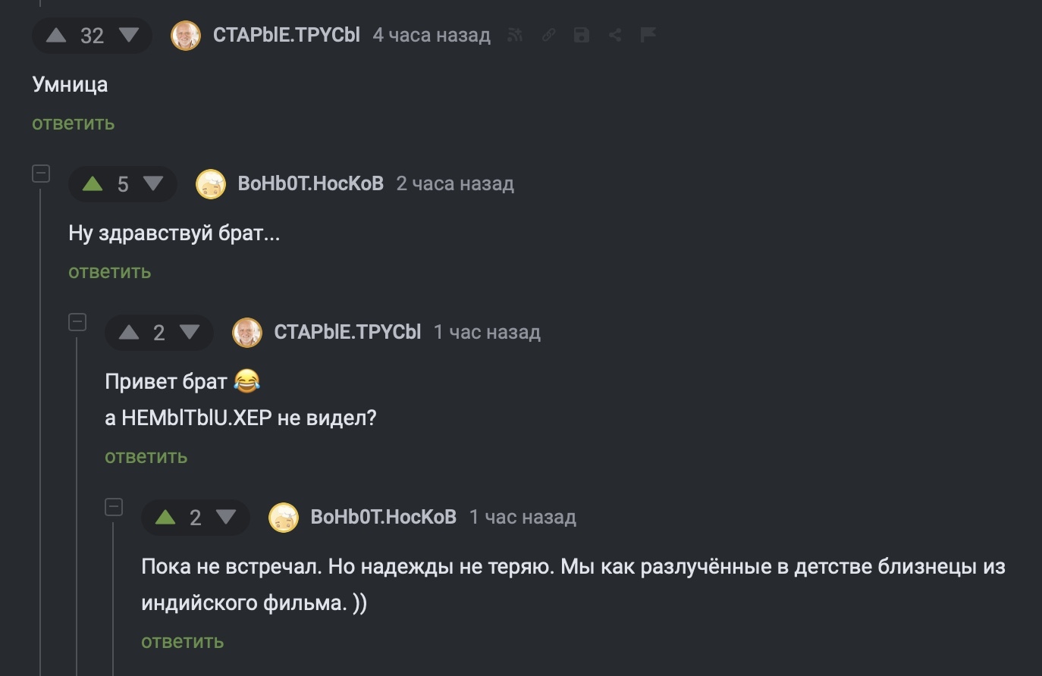Open BoHb0T.HocKoB avatar on second comment

pos(211,184)
